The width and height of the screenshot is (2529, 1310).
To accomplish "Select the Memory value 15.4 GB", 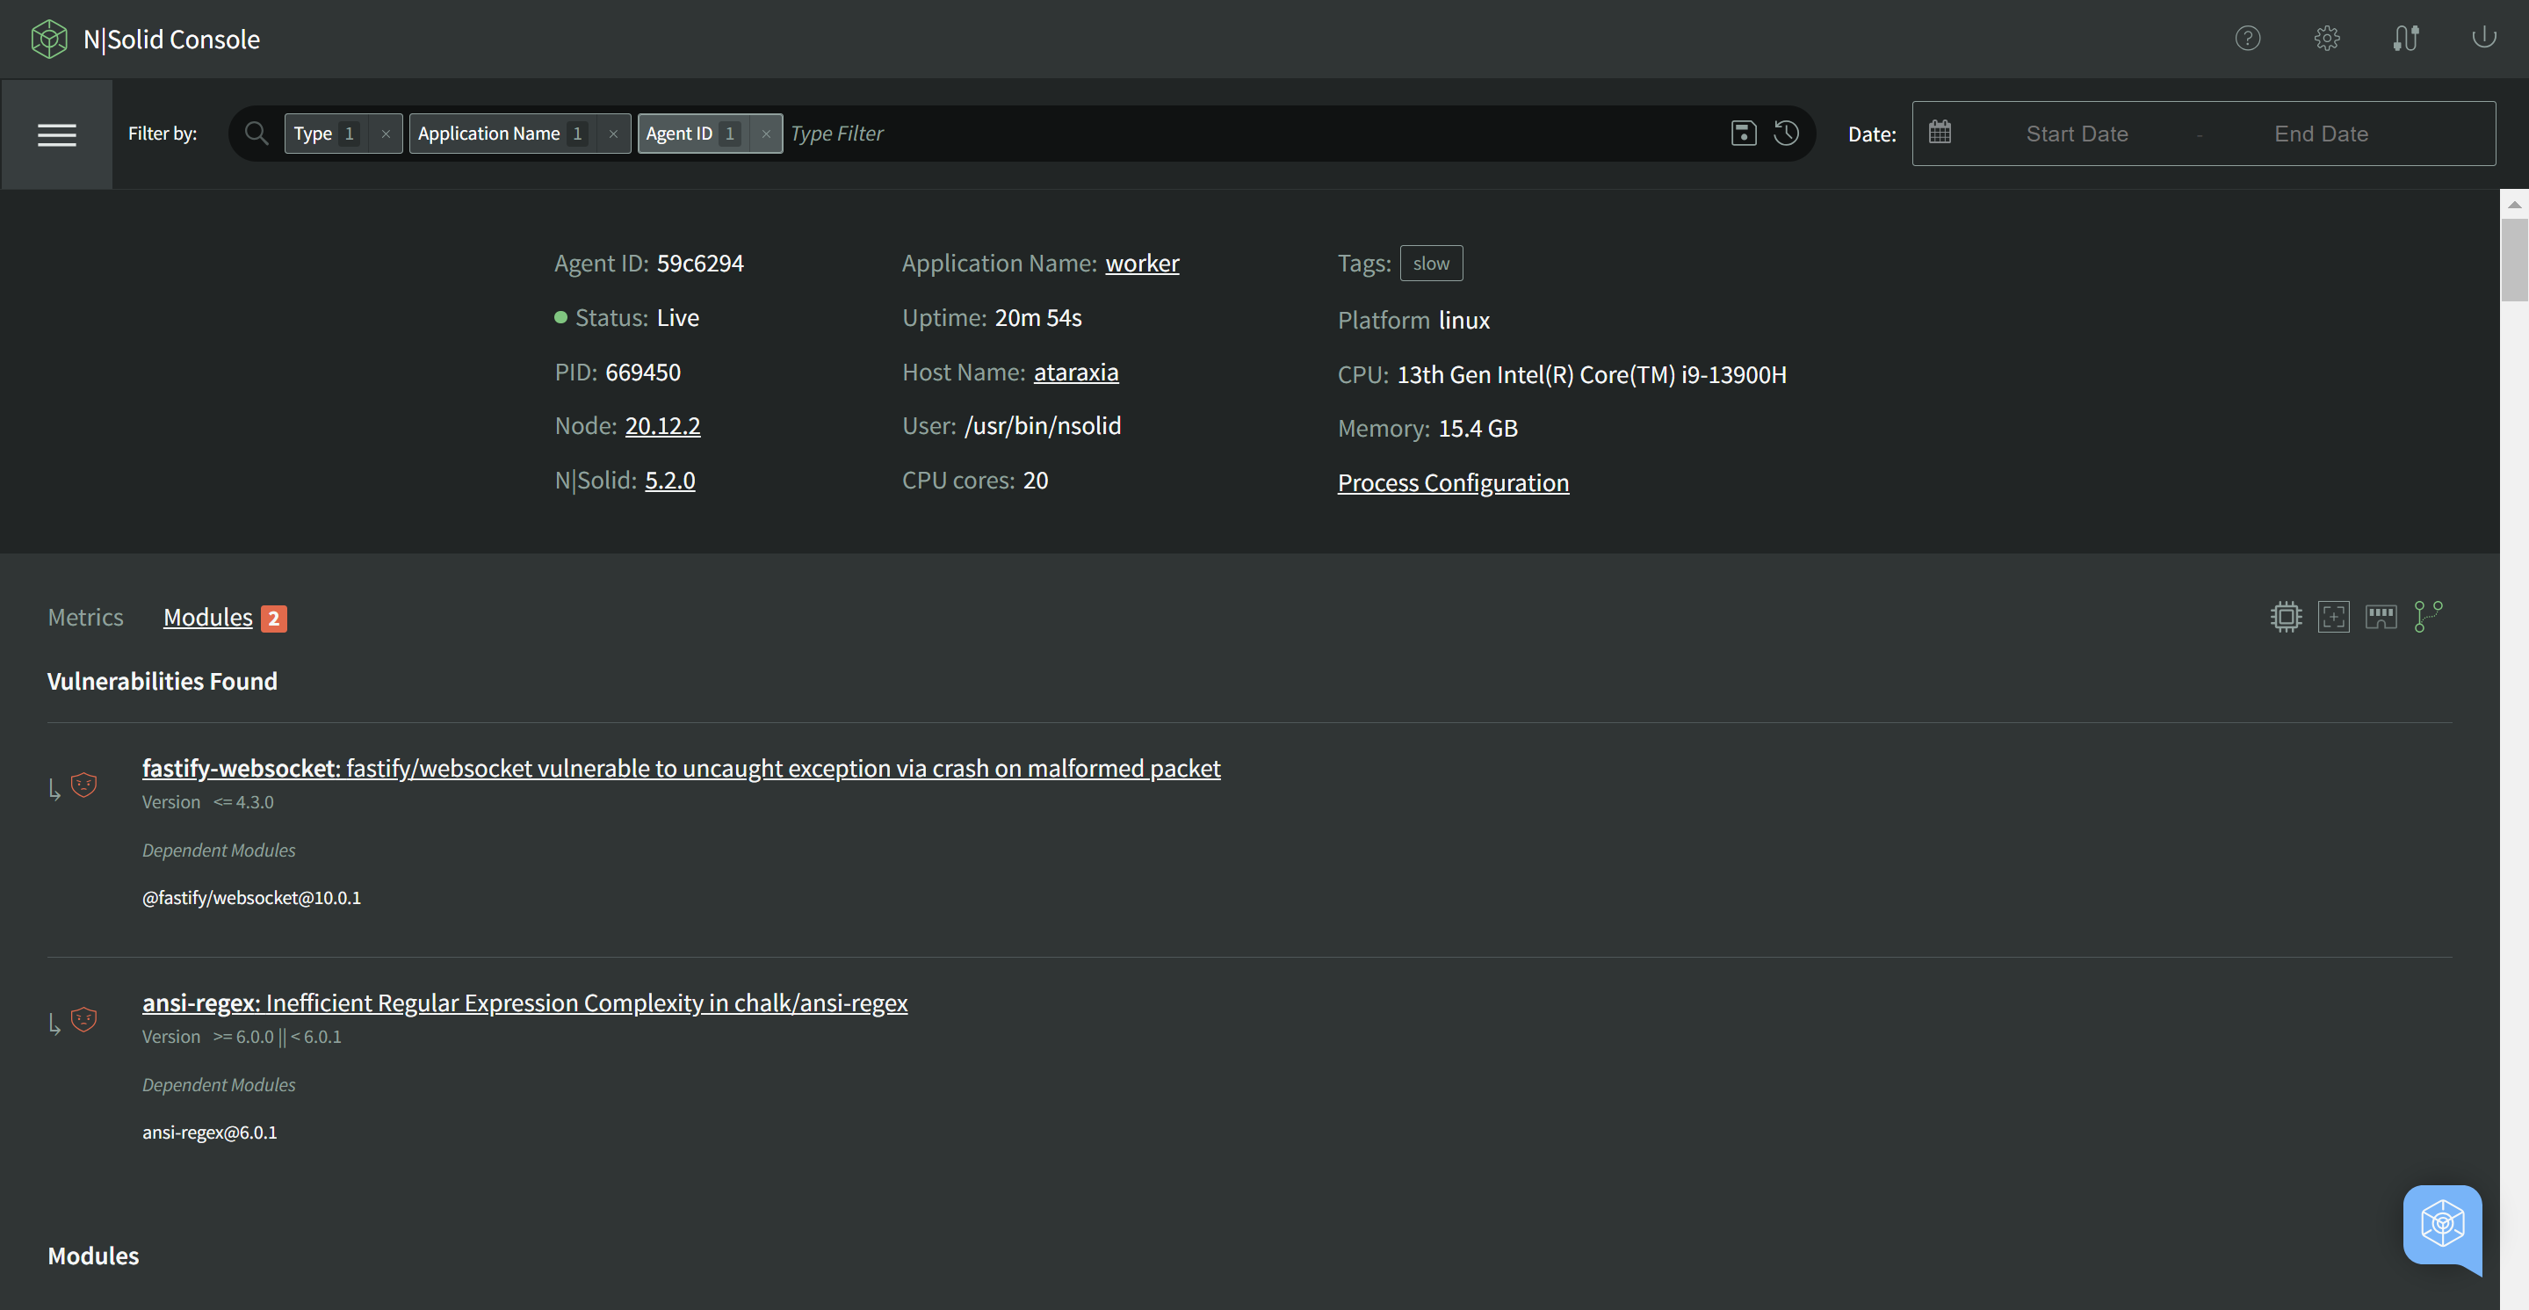I will tap(1478, 428).
